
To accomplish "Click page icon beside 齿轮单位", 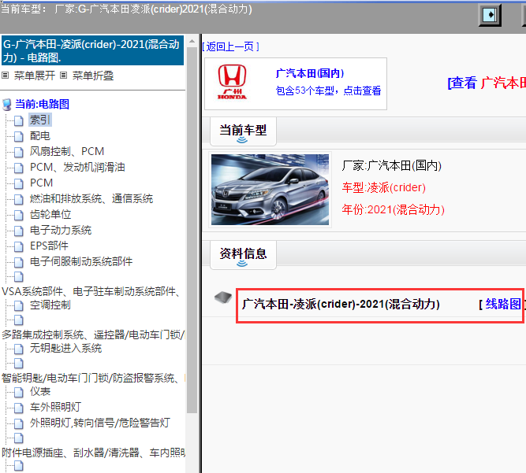I will pyautogui.click(x=19, y=215).
